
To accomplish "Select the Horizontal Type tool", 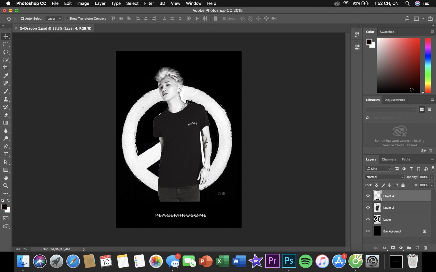I will point(6,154).
